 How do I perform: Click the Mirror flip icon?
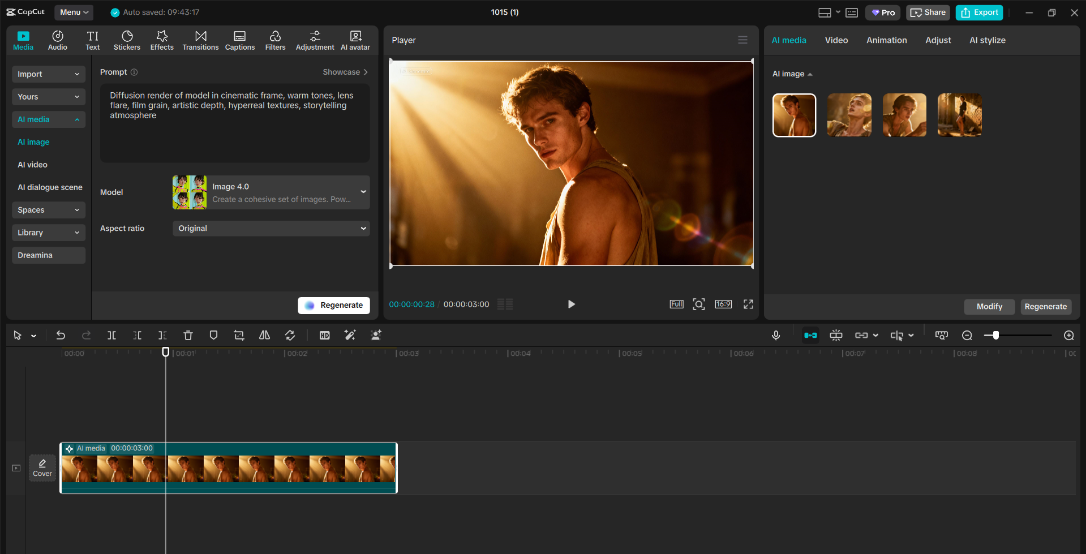coord(264,335)
